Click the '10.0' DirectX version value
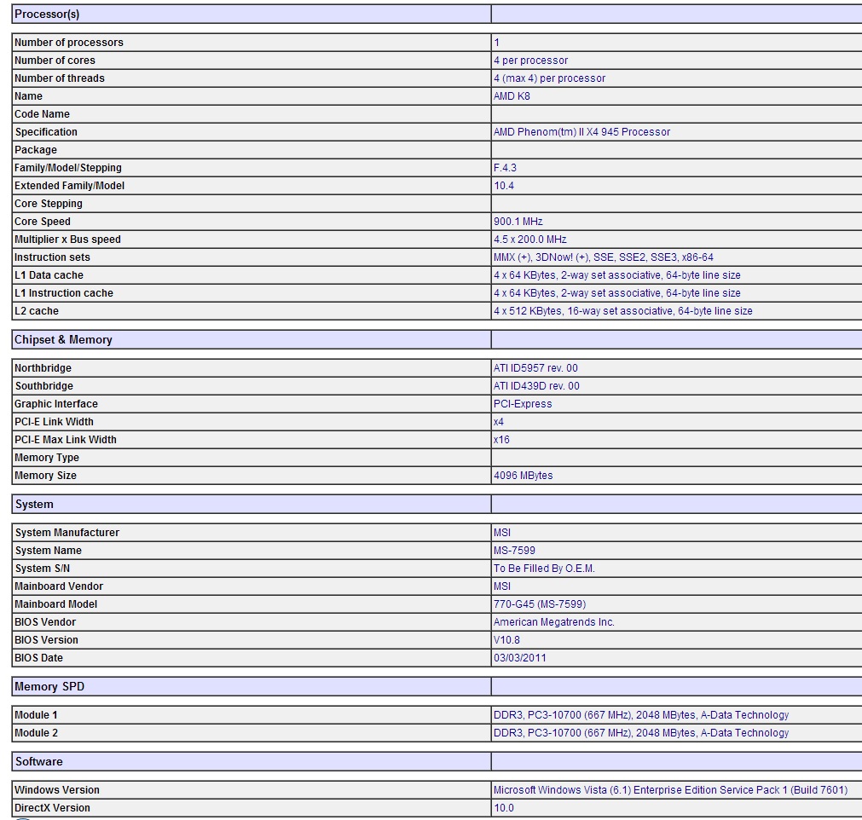Image resolution: width=862 pixels, height=820 pixels. point(504,808)
